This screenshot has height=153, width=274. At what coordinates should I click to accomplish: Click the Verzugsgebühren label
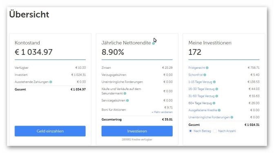tap(114, 75)
